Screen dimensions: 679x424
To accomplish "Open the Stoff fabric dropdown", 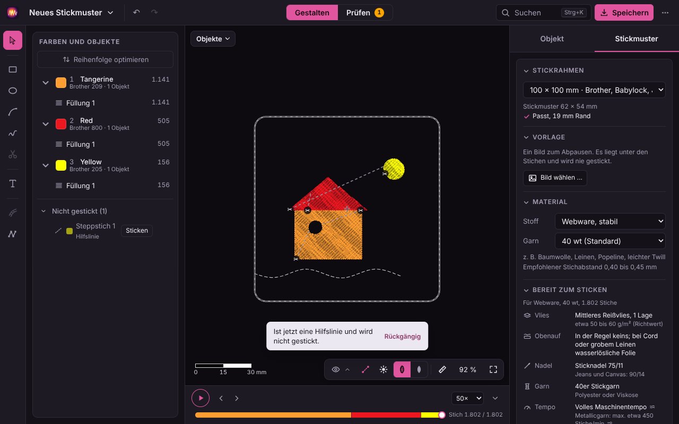I will click(610, 222).
